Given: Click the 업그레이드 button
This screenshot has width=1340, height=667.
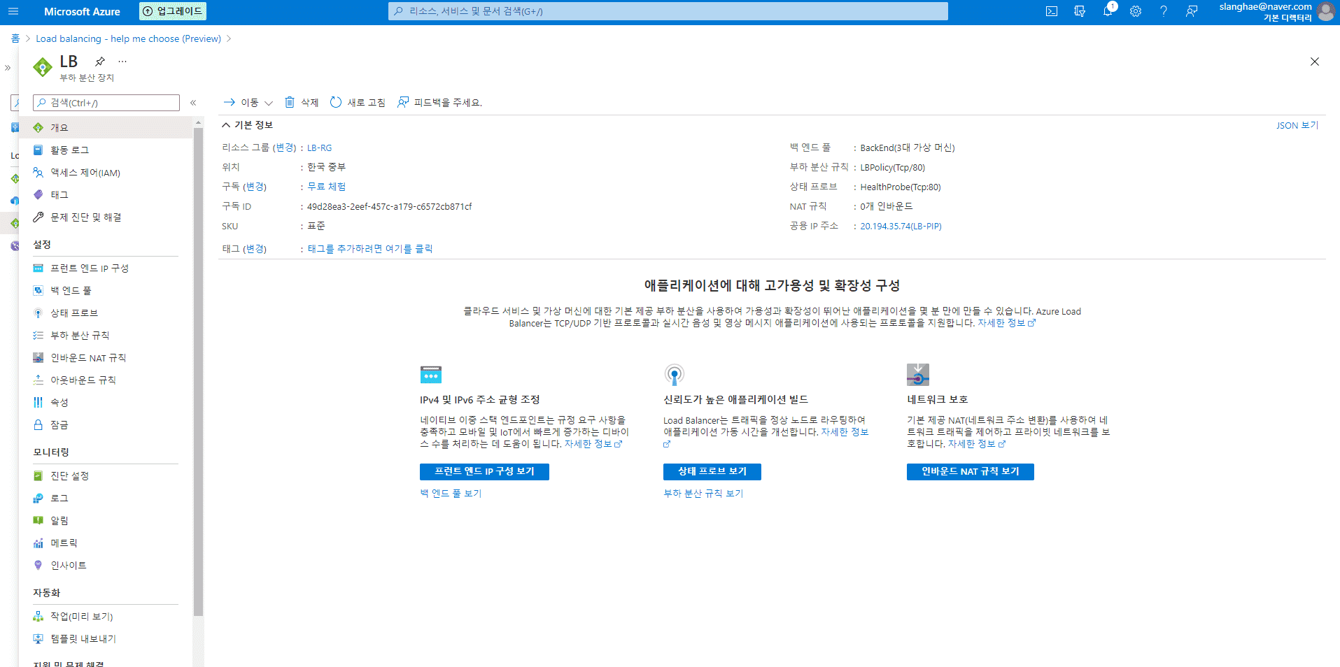Looking at the screenshot, I should [173, 11].
